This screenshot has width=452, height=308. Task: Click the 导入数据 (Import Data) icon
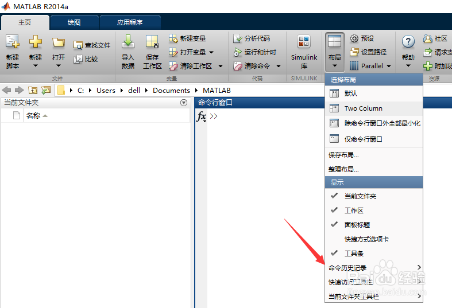point(128,41)
